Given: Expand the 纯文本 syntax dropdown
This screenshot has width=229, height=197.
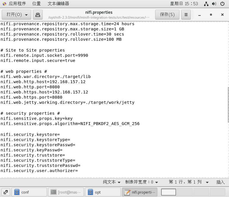Looking at the screenshot, I should pos(112,182).
